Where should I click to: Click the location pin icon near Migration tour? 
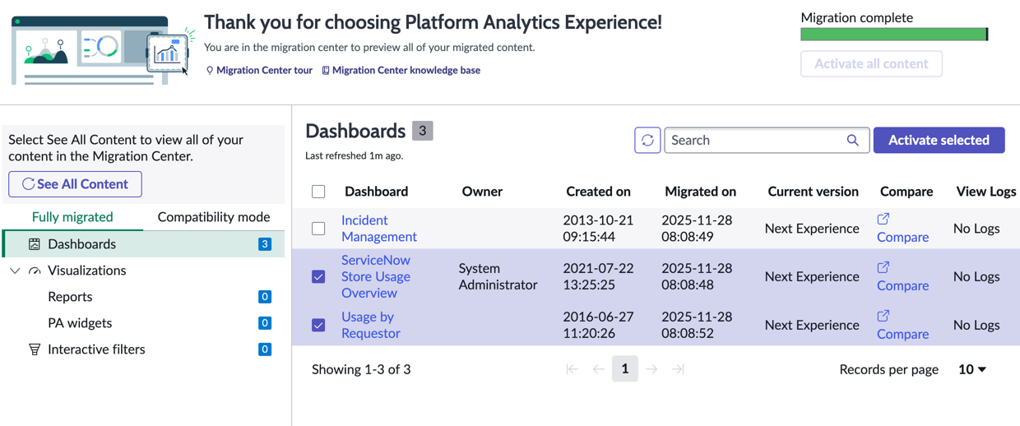[210, 71]
